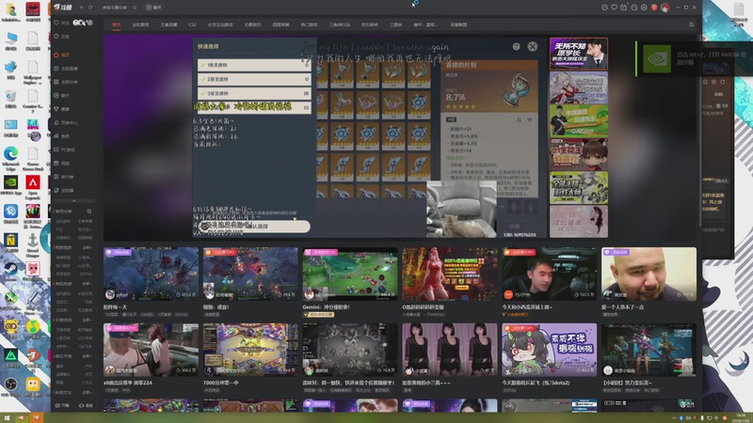This screenshot has width=753, height=423.
Task: Open followed list via top-right heart icon
Action: click(615, 8)
